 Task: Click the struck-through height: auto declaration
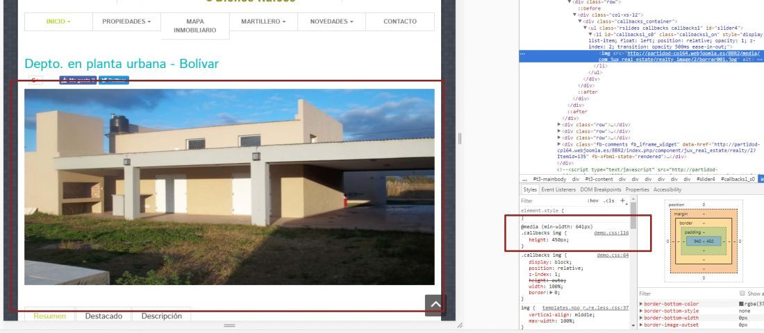(x=547, y=280)
